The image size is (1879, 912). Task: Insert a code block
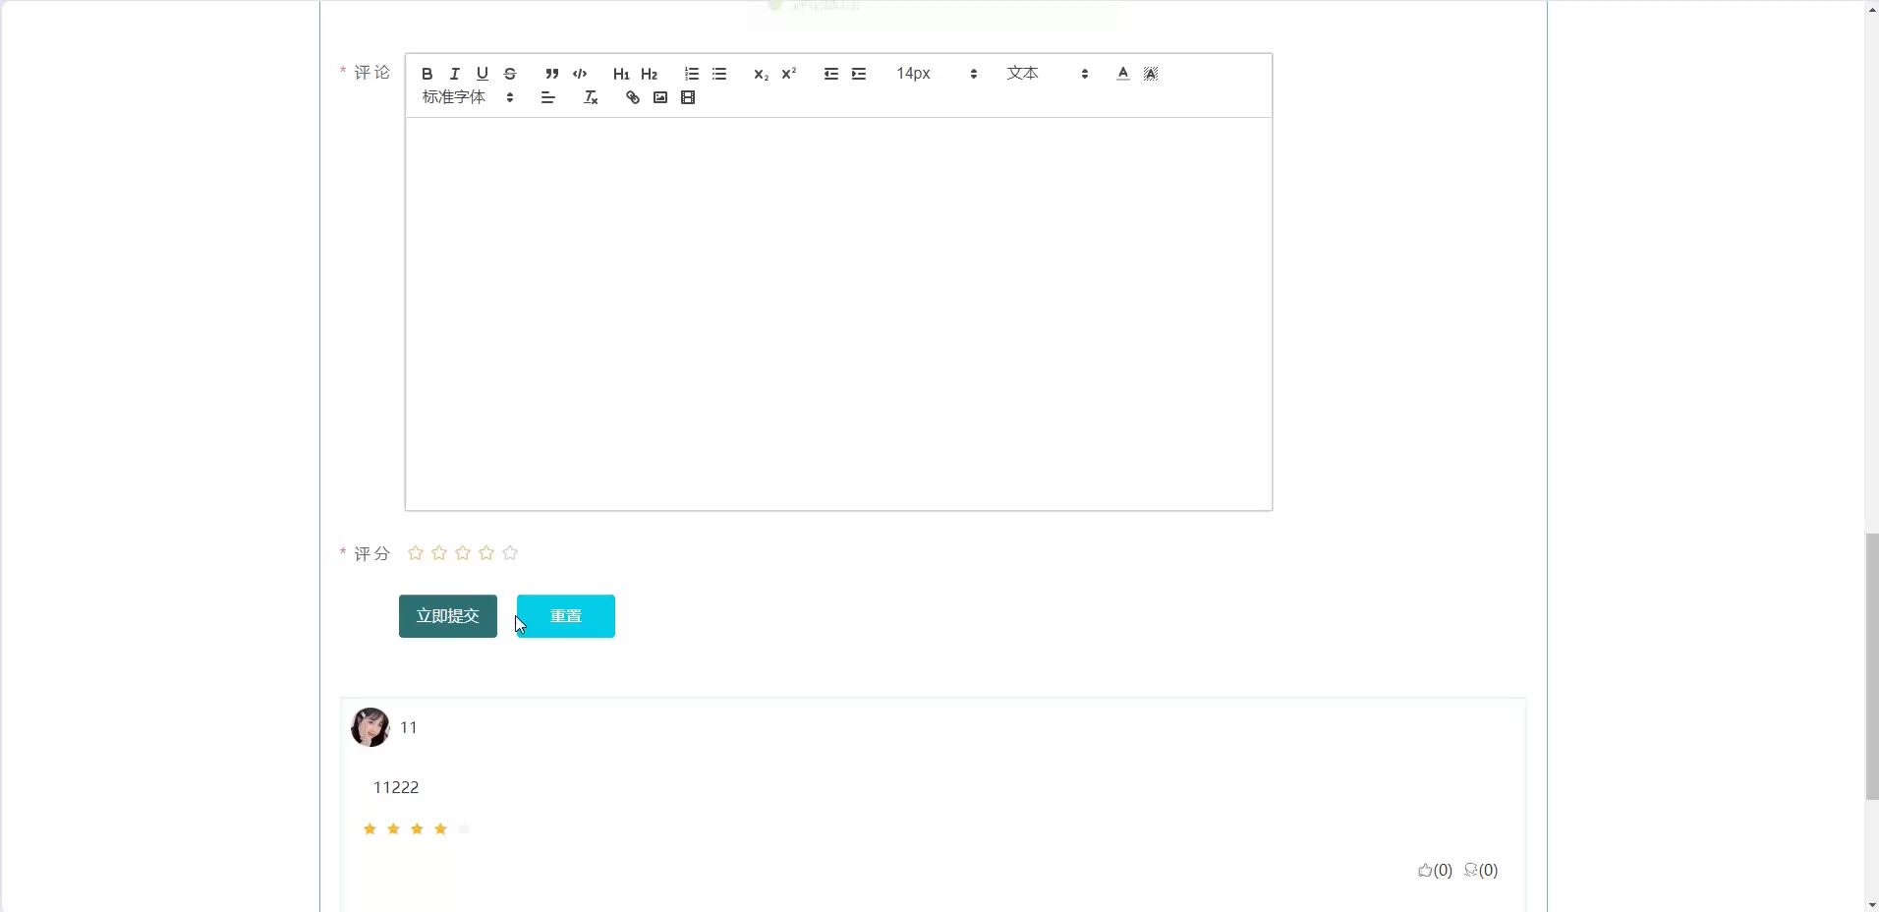tap(580, 74)
